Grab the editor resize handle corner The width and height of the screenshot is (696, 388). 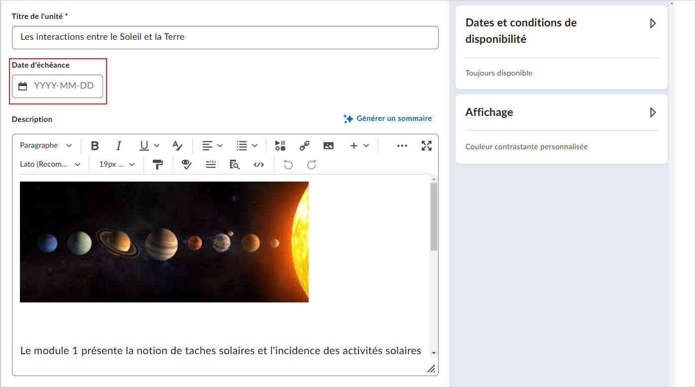point(431,369)
